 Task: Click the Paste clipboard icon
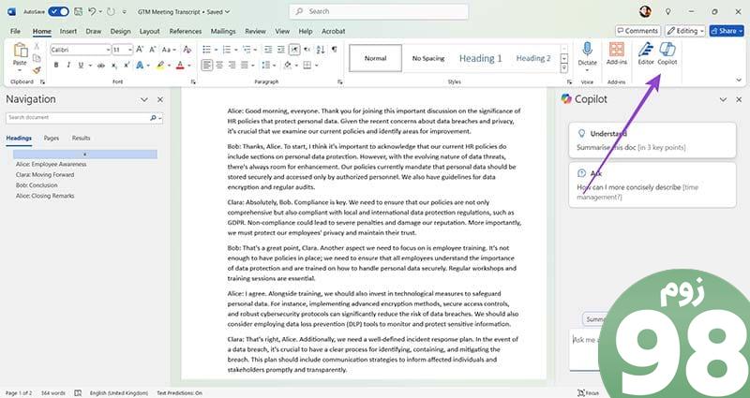20,51
